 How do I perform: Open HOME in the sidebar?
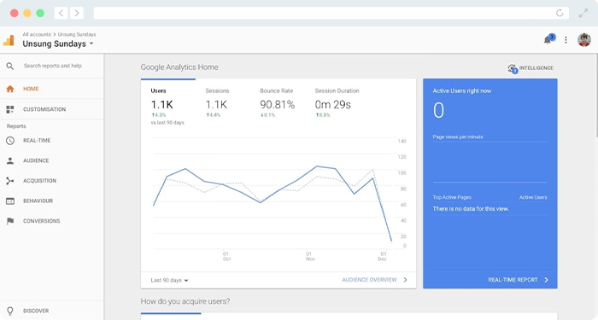pyautogui.click(x=31, y=89)
